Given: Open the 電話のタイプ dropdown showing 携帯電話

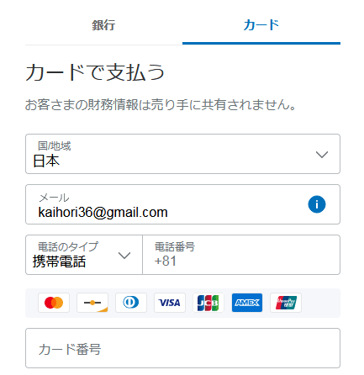Looking at the screenshot, I should point(84,255).
